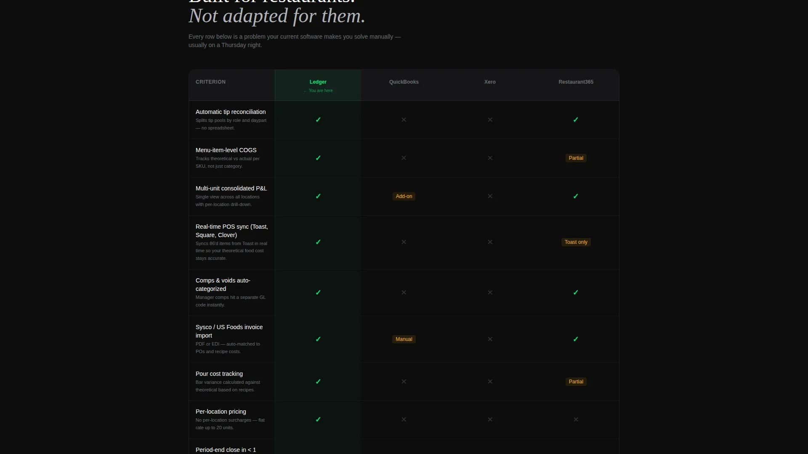Click QuickBooks X for Automatic tip reconciliation
Screen dimensions: 808x454
tap(404, 120)
